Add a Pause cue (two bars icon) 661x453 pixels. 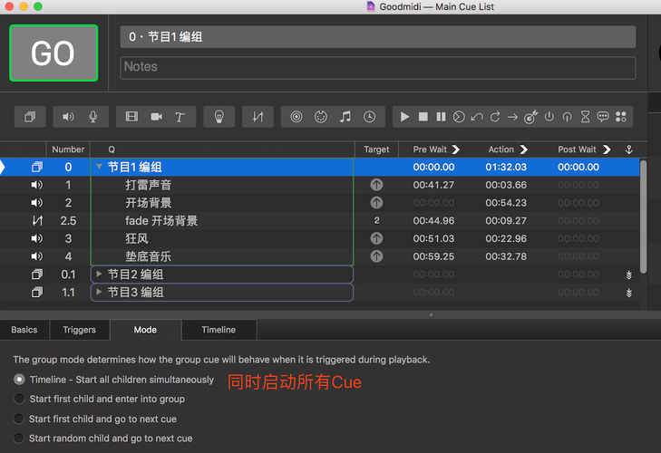[441, 117]
